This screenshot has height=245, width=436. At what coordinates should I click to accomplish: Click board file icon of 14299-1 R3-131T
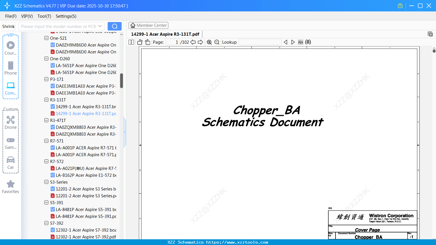point(53,107)
